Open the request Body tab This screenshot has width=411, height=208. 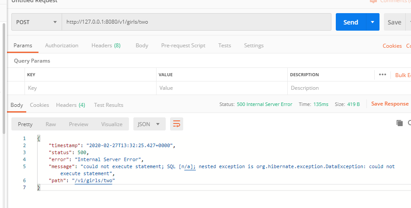pos(142,46)
